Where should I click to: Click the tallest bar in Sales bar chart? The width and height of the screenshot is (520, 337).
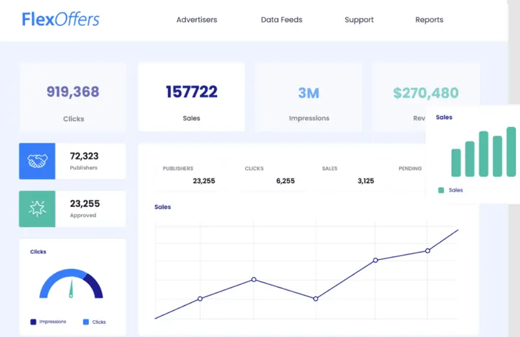pos(511,152)
